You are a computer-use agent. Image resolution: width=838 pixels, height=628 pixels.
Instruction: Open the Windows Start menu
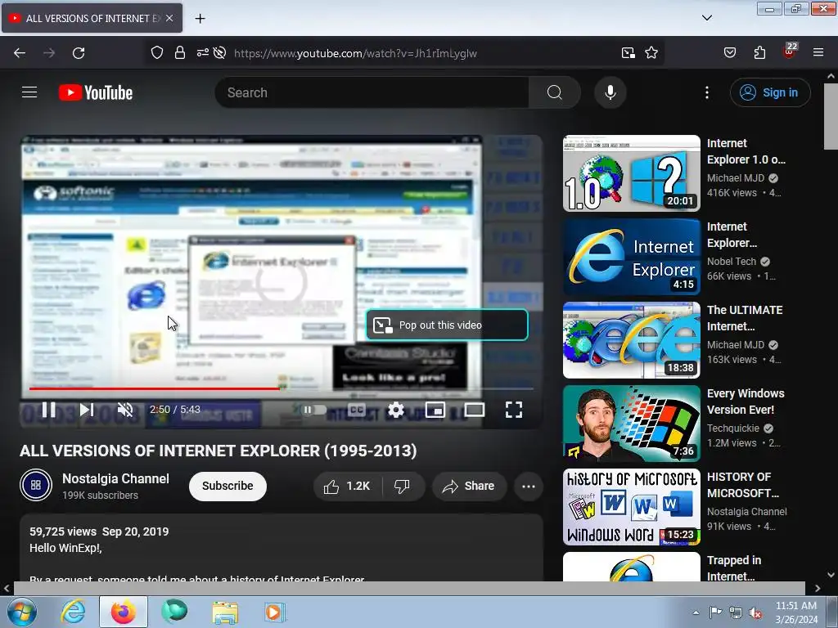pyautogui.click(x=22, y=612)
